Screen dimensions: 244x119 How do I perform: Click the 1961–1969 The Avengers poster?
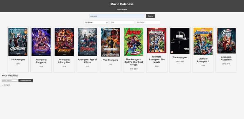(180, 42)
